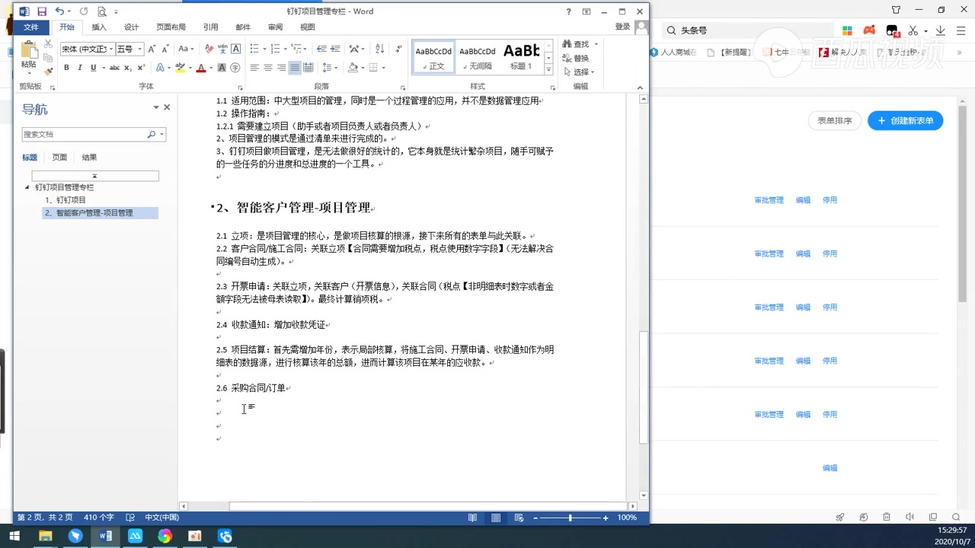Open the game controller icon in the browser
Viewport: 975px width, 548px height.
tap(869, 30)
